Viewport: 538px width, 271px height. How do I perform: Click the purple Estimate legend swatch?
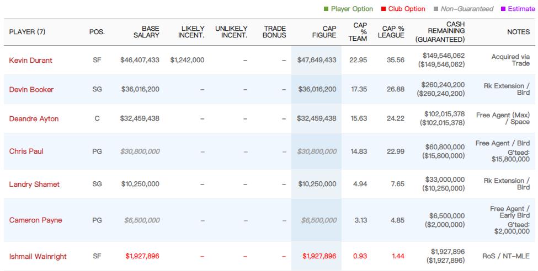[x=503, y=9]
